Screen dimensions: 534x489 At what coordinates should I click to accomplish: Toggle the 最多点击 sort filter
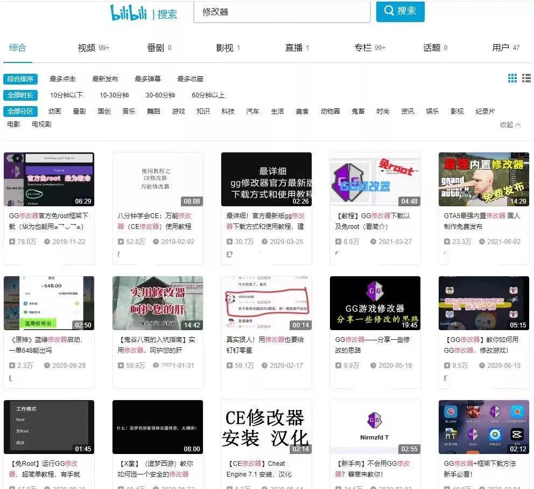pos(61,79)
